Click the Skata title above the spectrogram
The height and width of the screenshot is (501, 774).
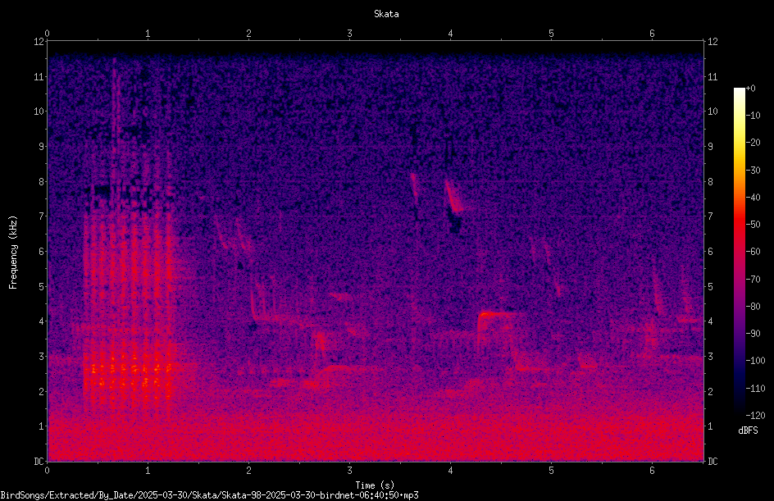[x=386, y=14]
